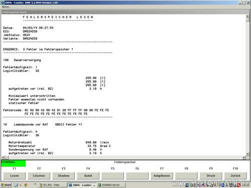Viewport: 251px width, 188px height.
Task: Open the Adaptionen function button
Action: (162, 176)
